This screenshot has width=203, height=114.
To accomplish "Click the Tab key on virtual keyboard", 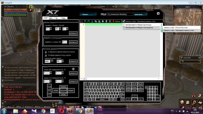I will tap(86, 90).
